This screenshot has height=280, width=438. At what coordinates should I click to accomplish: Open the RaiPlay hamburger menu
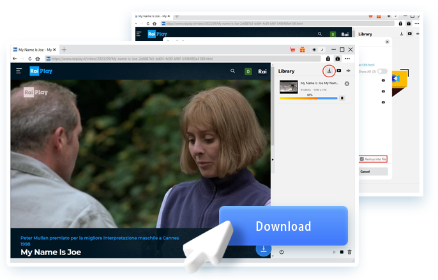(x=19, y=71)
